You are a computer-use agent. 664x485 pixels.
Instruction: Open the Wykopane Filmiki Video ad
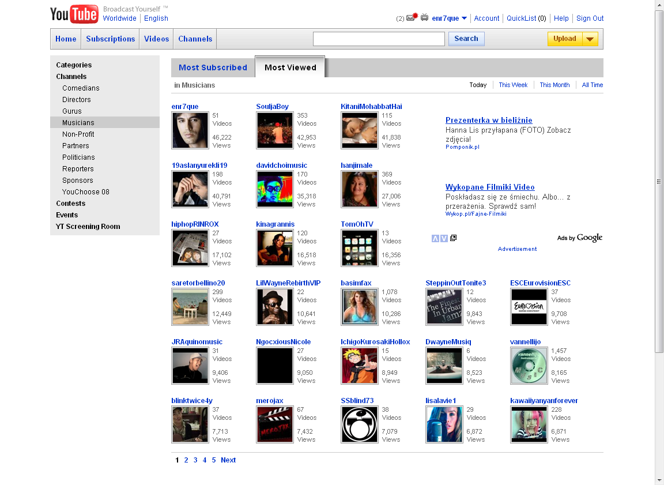pyautogui.click(x=490, y=187)
